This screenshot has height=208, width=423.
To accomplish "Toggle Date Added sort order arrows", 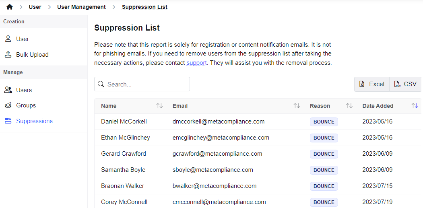I will [415, 106].
